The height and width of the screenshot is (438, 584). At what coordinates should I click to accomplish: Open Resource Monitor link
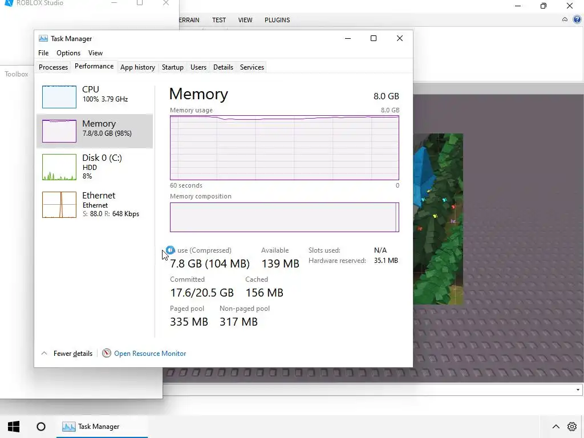coord(150,354)
